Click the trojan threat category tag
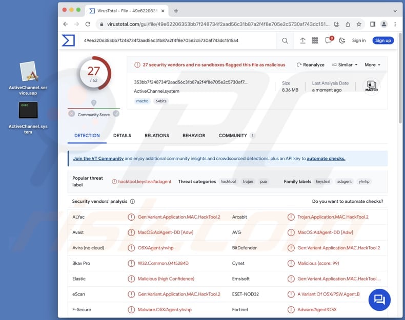The height and width of the screenshot is (320, 405). point(248,182)
